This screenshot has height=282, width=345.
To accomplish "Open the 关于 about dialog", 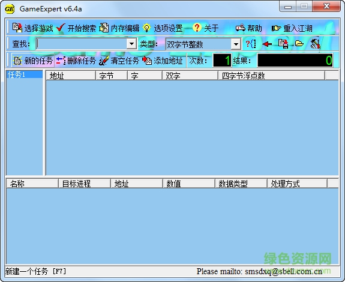I will pyautogui.click(x=206, y=28).
